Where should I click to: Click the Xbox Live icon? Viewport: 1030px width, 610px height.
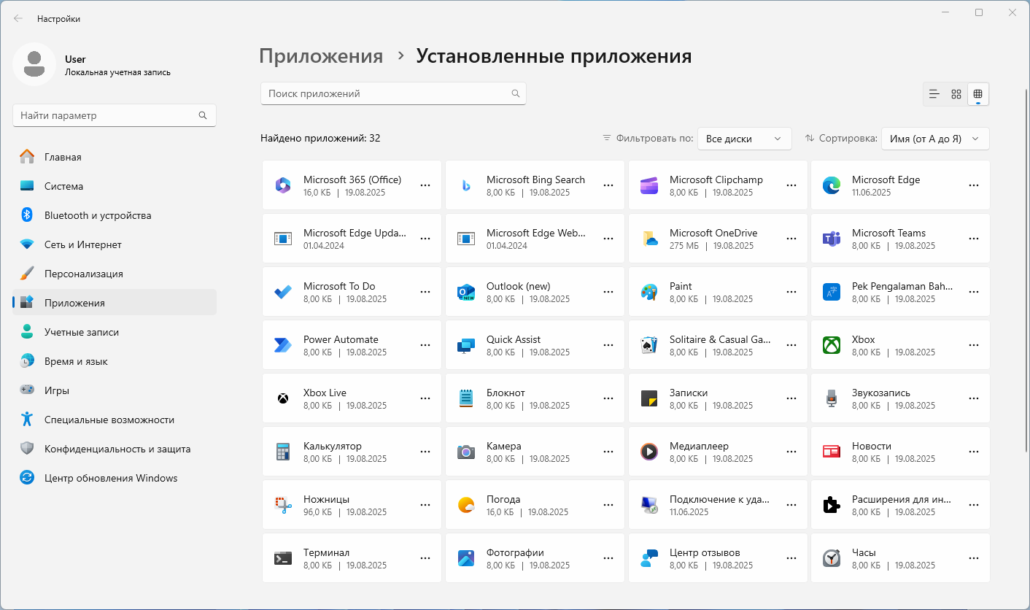click(x=282, y=398)
